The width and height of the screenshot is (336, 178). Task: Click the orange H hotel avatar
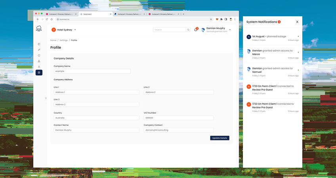tap(53, 30)
